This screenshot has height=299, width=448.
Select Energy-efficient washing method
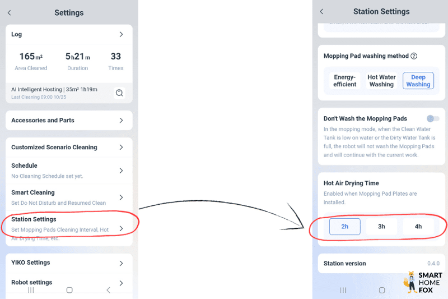coord(344,81)
